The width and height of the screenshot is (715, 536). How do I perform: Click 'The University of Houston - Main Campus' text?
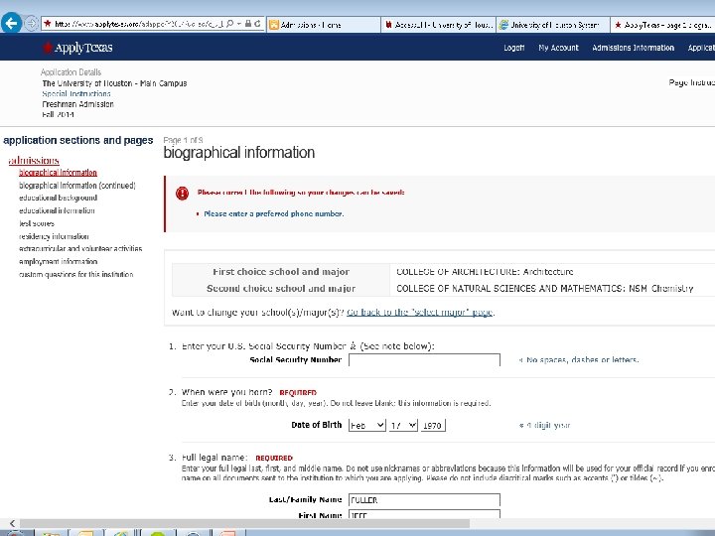click(114, 83)
